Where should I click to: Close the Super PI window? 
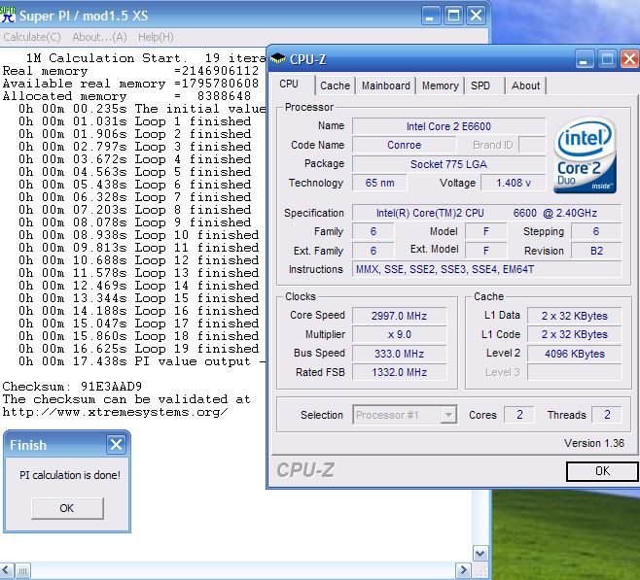pyautogui.click(x=477, y=16)
